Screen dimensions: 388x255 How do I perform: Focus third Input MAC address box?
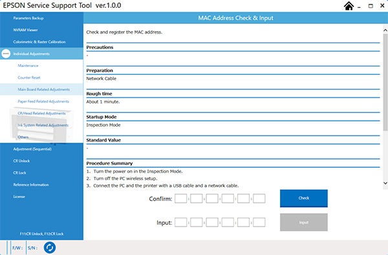point(212,222)
